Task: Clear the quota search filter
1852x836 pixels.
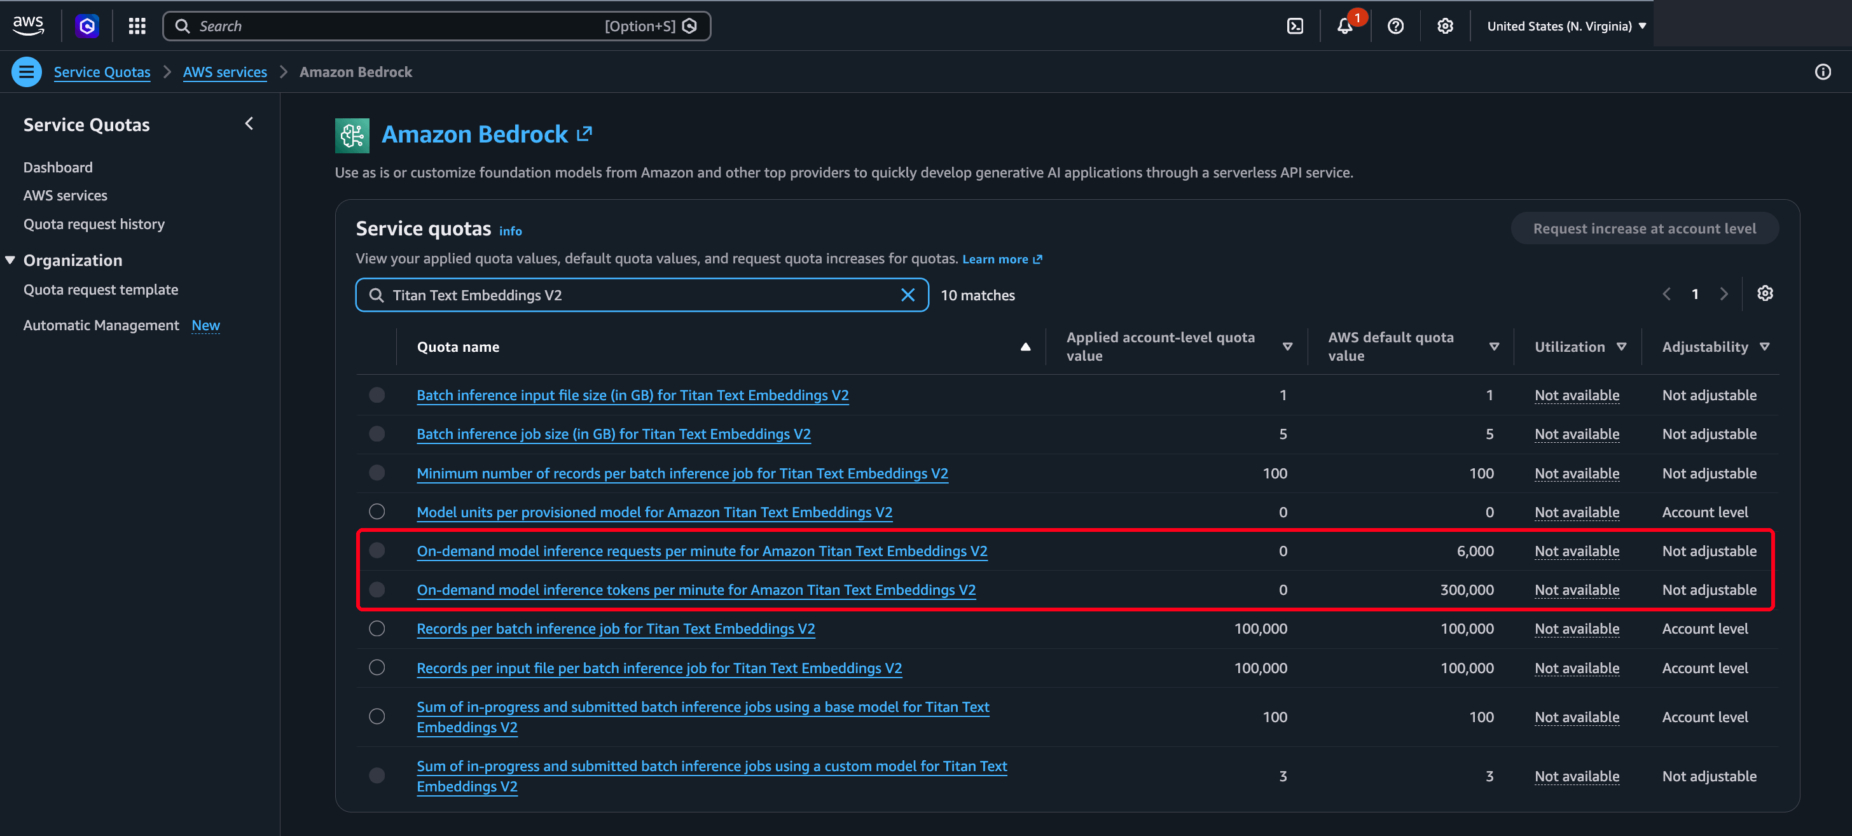Action: [x=908, y=295]
